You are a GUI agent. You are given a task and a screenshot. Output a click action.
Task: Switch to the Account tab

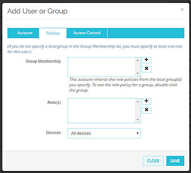click(x=23, y=33)
